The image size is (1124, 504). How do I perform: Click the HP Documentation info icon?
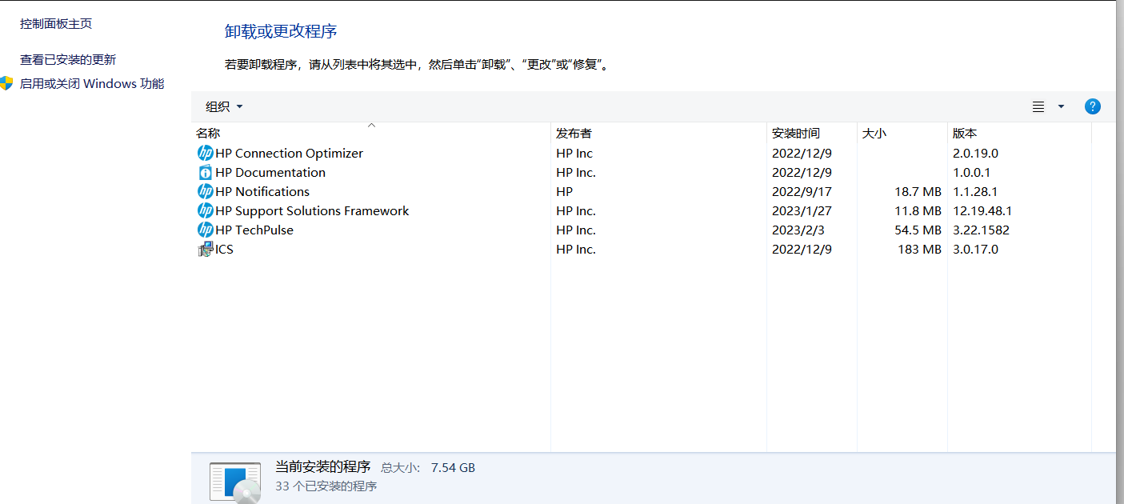[206, 172]
